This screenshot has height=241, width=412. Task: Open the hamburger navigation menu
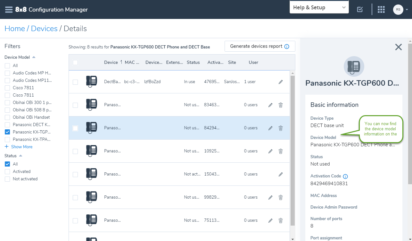(9, 9)
